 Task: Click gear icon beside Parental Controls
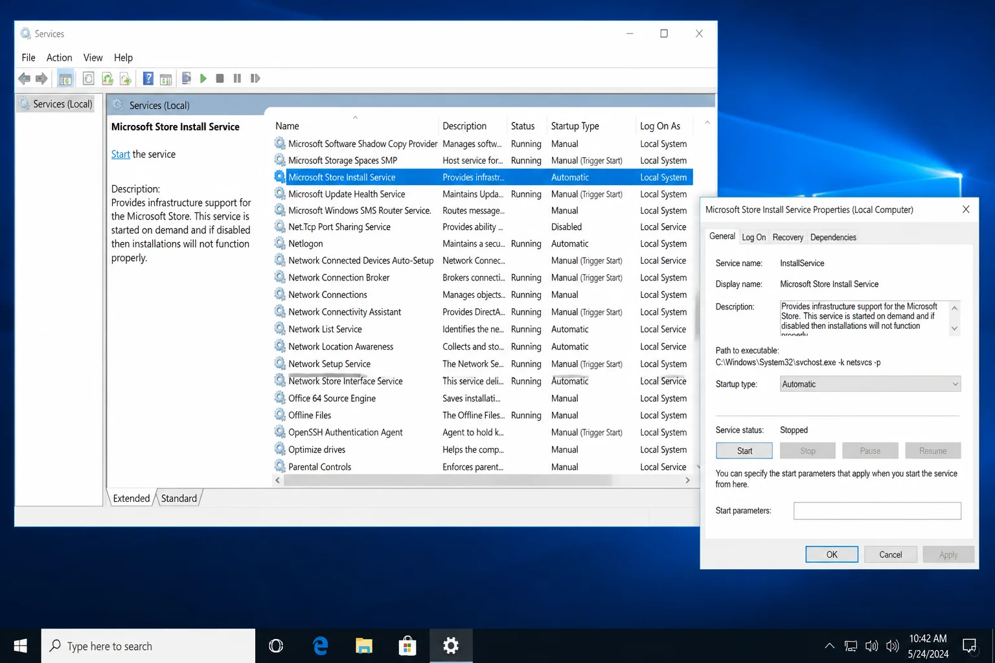280,466
